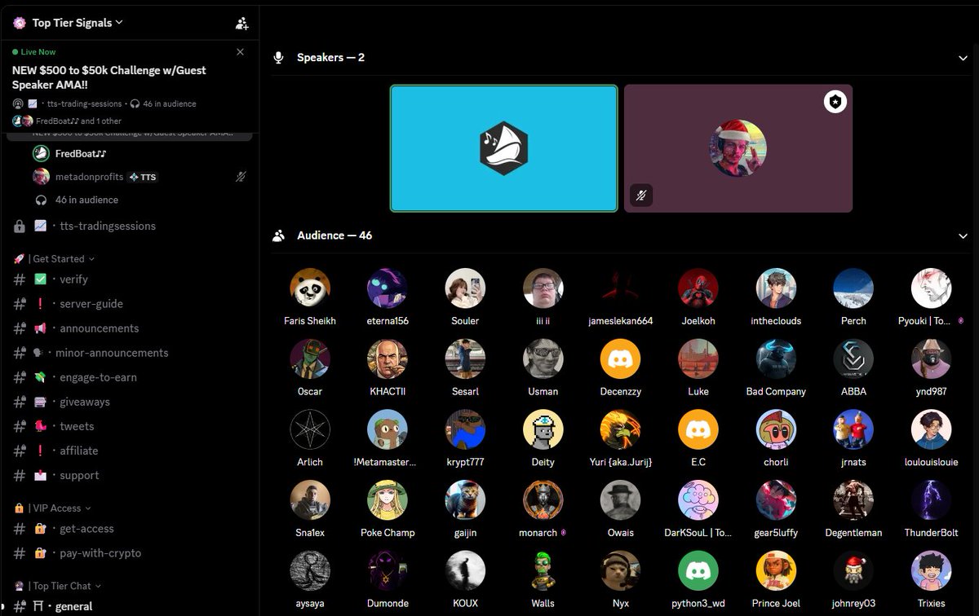The image size is (979, 616).
Task: Open the get-access channel
Action: (x=86, y=529)
